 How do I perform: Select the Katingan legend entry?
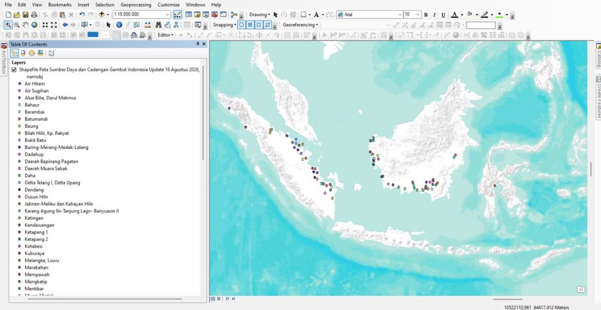click(x=33, y=218)
